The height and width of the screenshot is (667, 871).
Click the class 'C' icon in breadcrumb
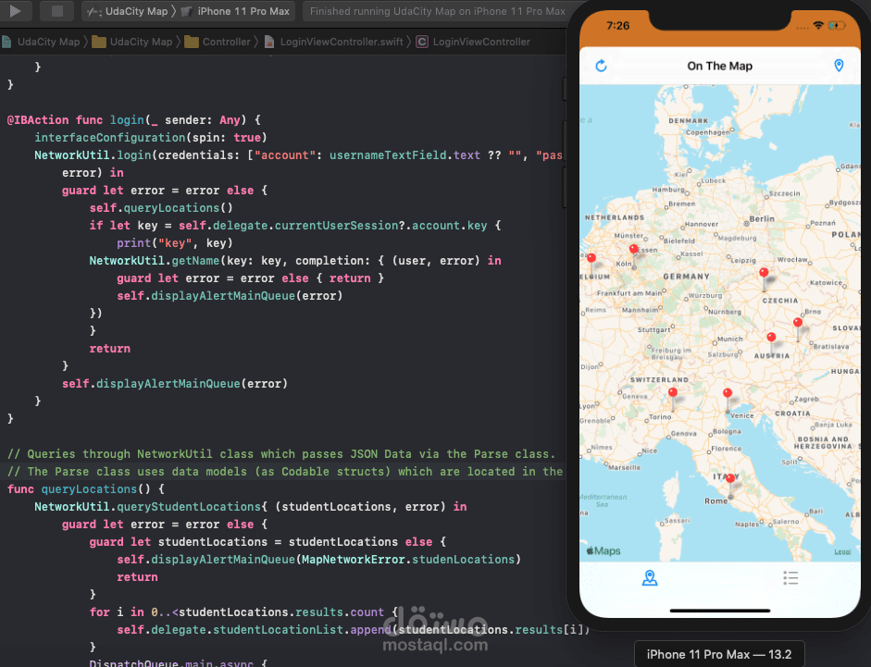pos(422,42)
